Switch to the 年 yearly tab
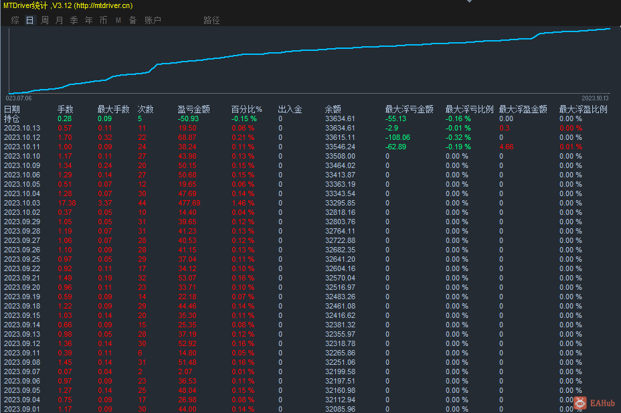Viewport: 621px width, 413px height. pyautogui.click(x=89, y=20)
